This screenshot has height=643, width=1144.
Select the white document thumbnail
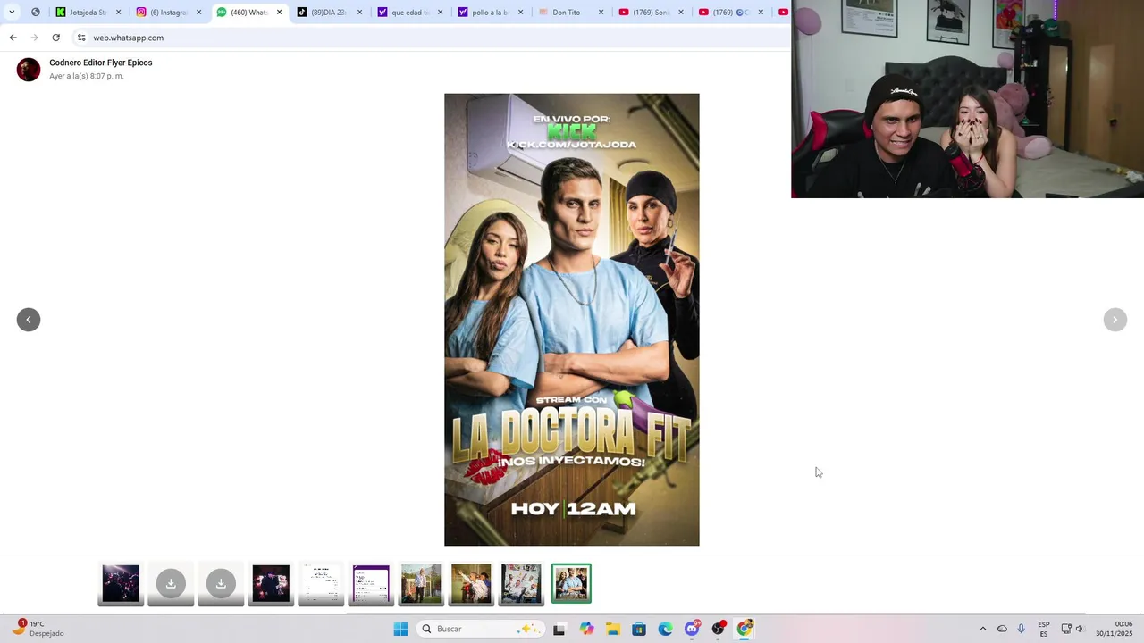click(321, 584)
